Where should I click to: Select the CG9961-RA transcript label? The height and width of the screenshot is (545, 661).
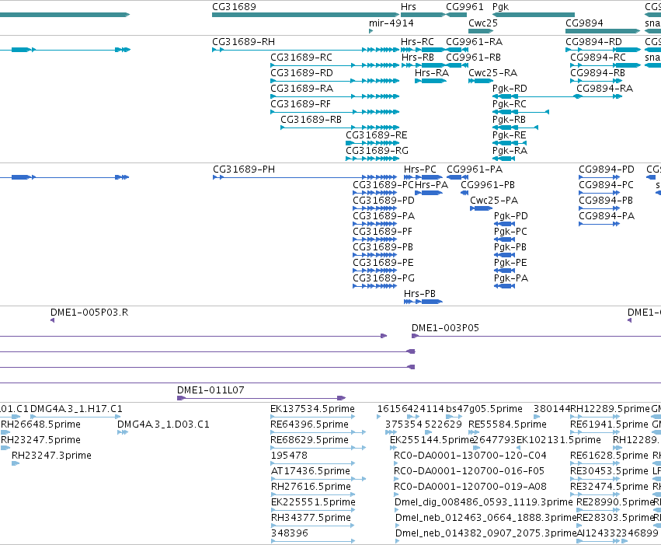pos(475,42)
